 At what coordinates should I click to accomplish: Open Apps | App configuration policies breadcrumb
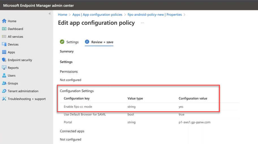pyautogui.click(x=97, y=15)
